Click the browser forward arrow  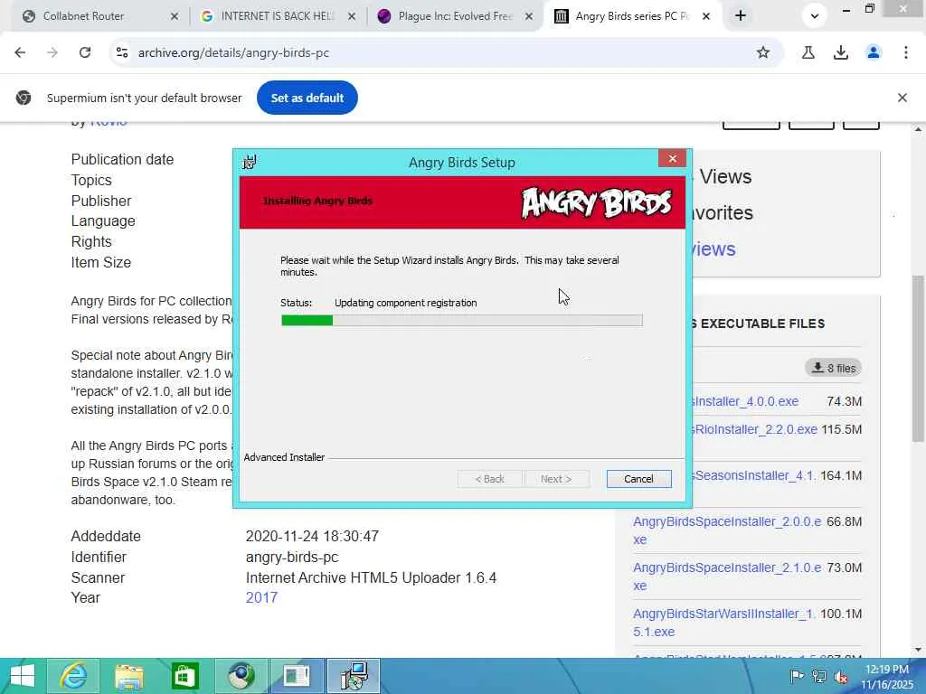[52, 52]
